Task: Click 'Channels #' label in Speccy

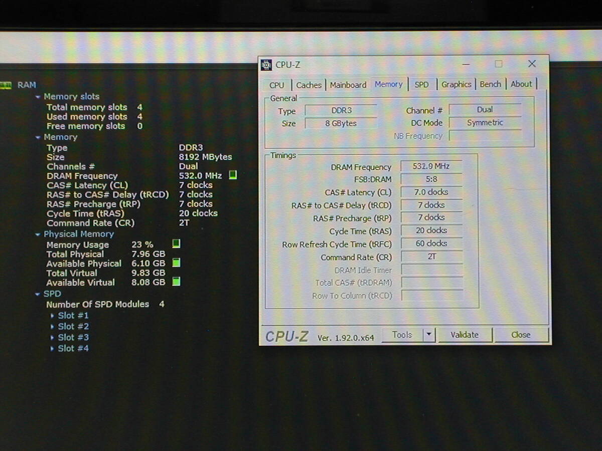Action: coord(71,166)
